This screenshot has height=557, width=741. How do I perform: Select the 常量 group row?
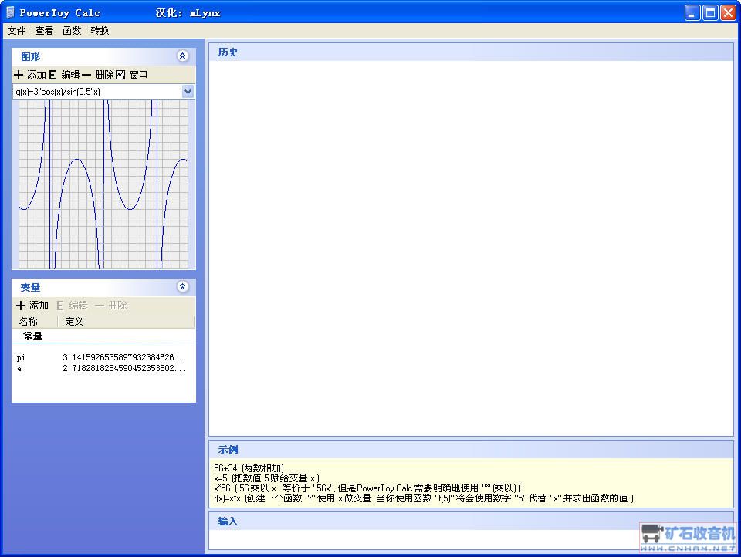(103, 336)
